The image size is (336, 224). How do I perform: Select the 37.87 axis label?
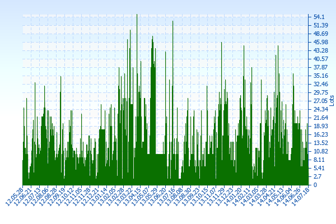pyautogui.click(x=321, y=67)
